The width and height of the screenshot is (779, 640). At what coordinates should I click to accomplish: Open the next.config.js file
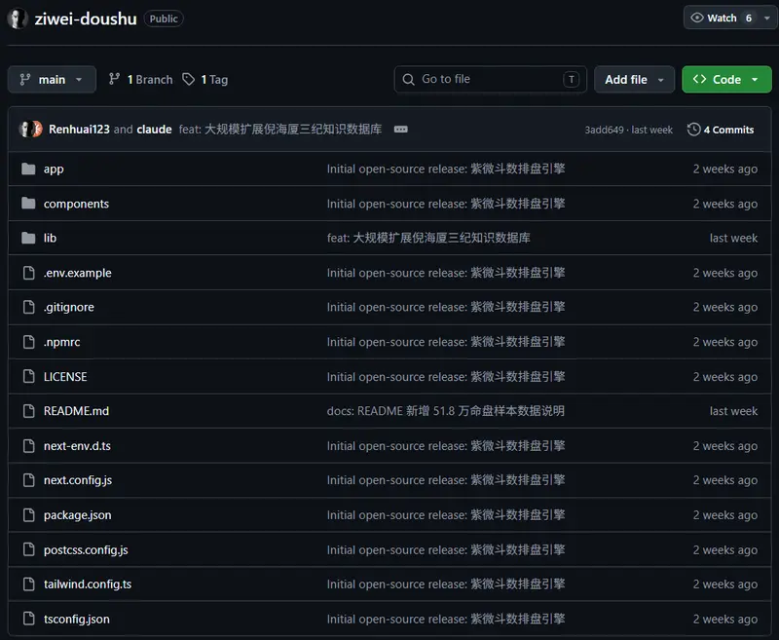point(78,480)
